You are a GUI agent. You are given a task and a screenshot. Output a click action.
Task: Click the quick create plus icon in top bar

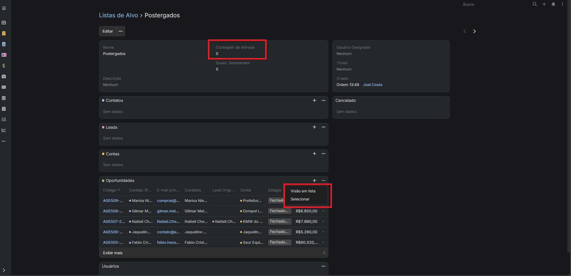coord(544,4)
